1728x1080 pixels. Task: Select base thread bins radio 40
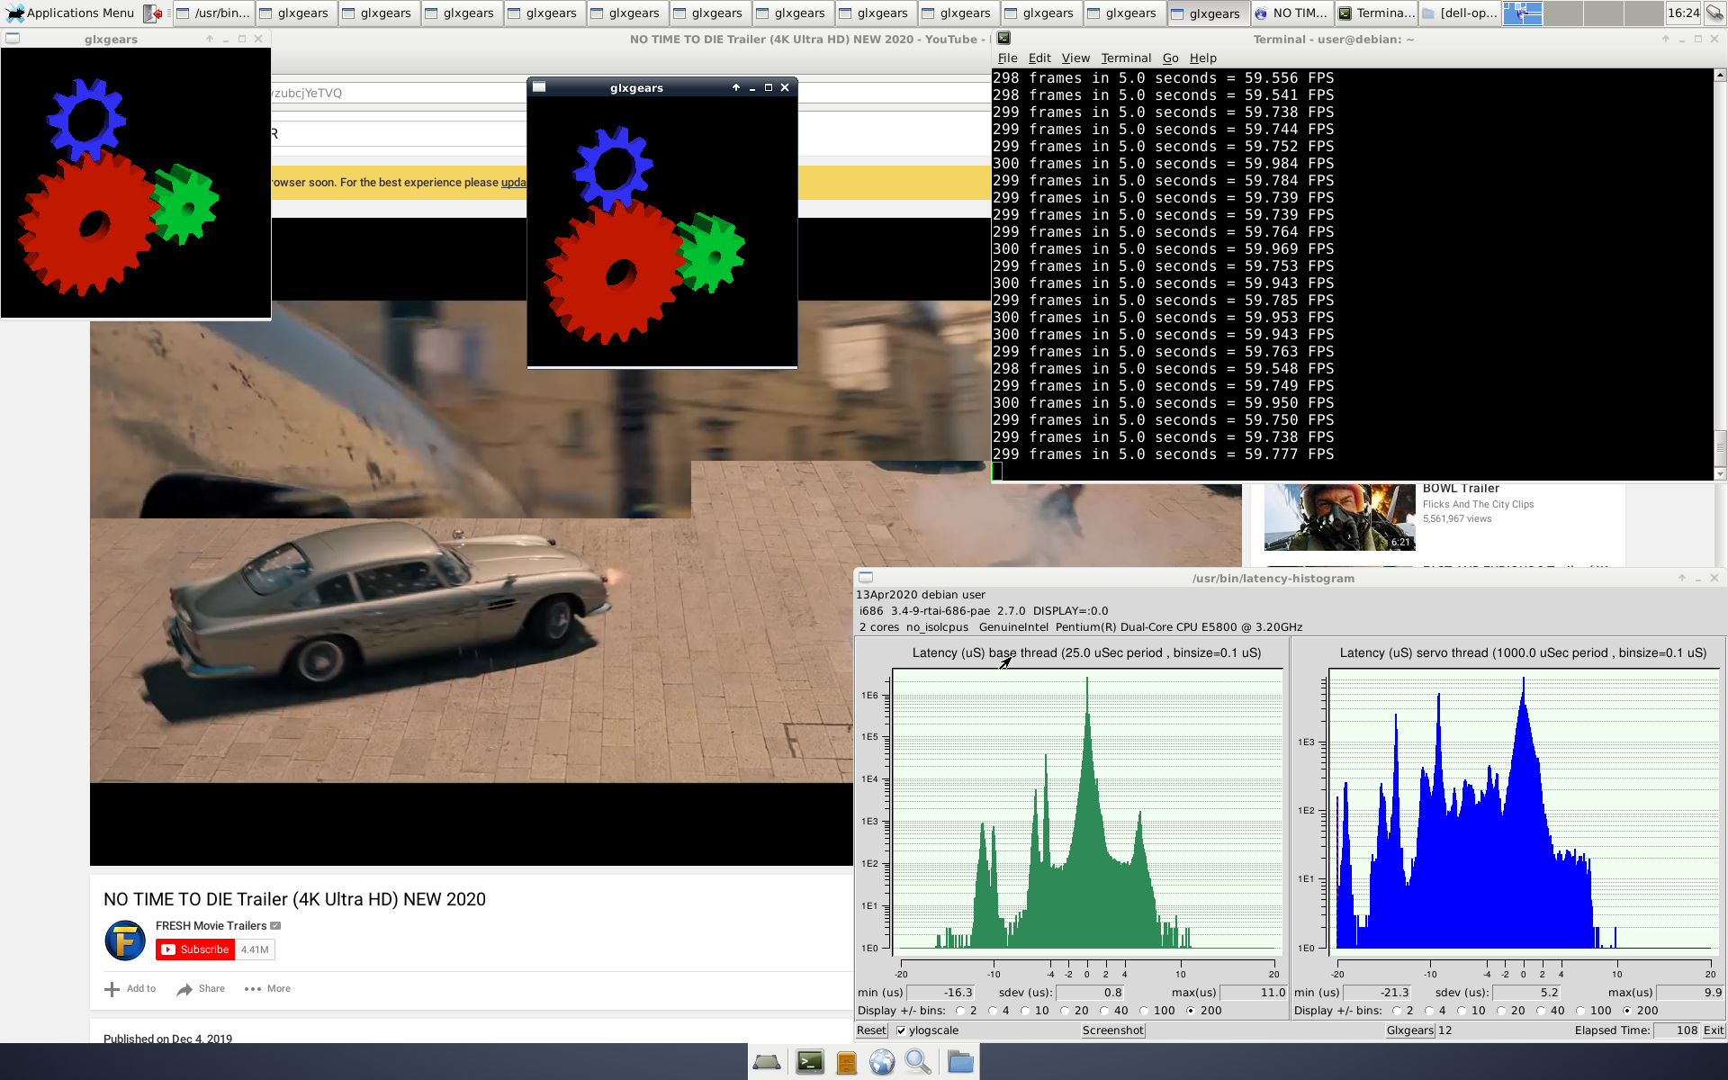coord(1104,1011)
